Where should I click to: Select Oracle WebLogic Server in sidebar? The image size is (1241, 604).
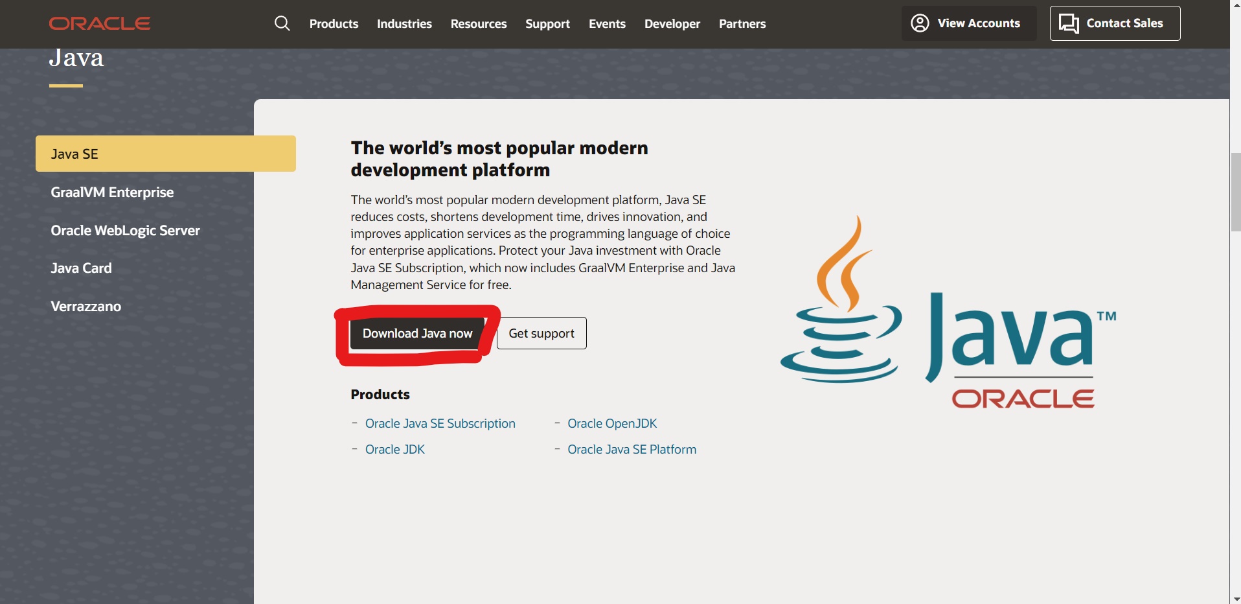click(x=125, y=231)
